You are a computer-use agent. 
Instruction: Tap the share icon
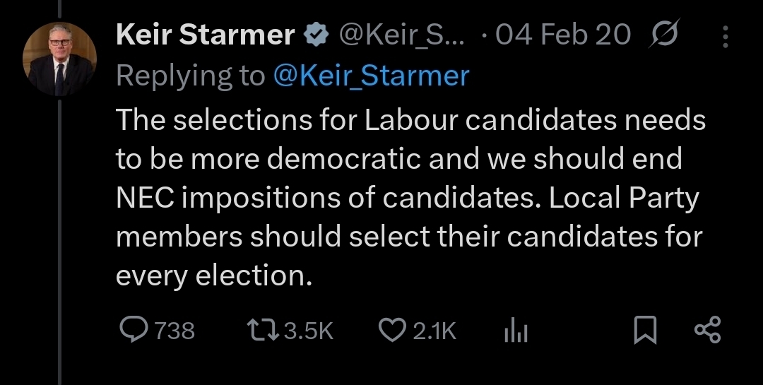[707, 330]
